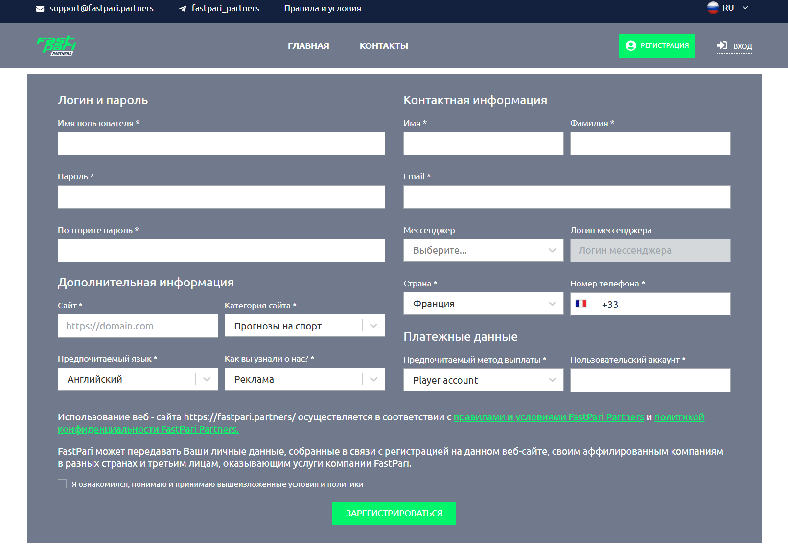Open the Страна dropdown showing Франция

point(483,304)
